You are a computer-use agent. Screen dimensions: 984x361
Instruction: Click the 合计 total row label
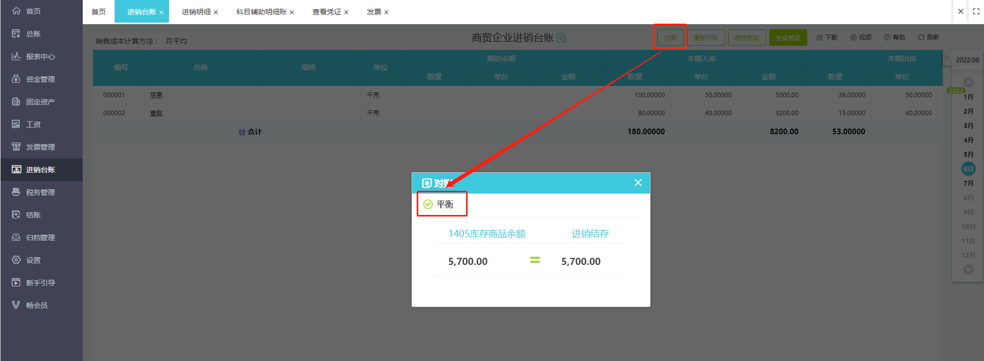tap(255, 132)
